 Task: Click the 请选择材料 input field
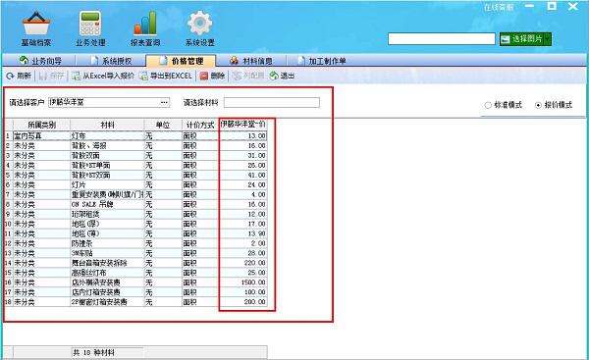coord(272,102)
